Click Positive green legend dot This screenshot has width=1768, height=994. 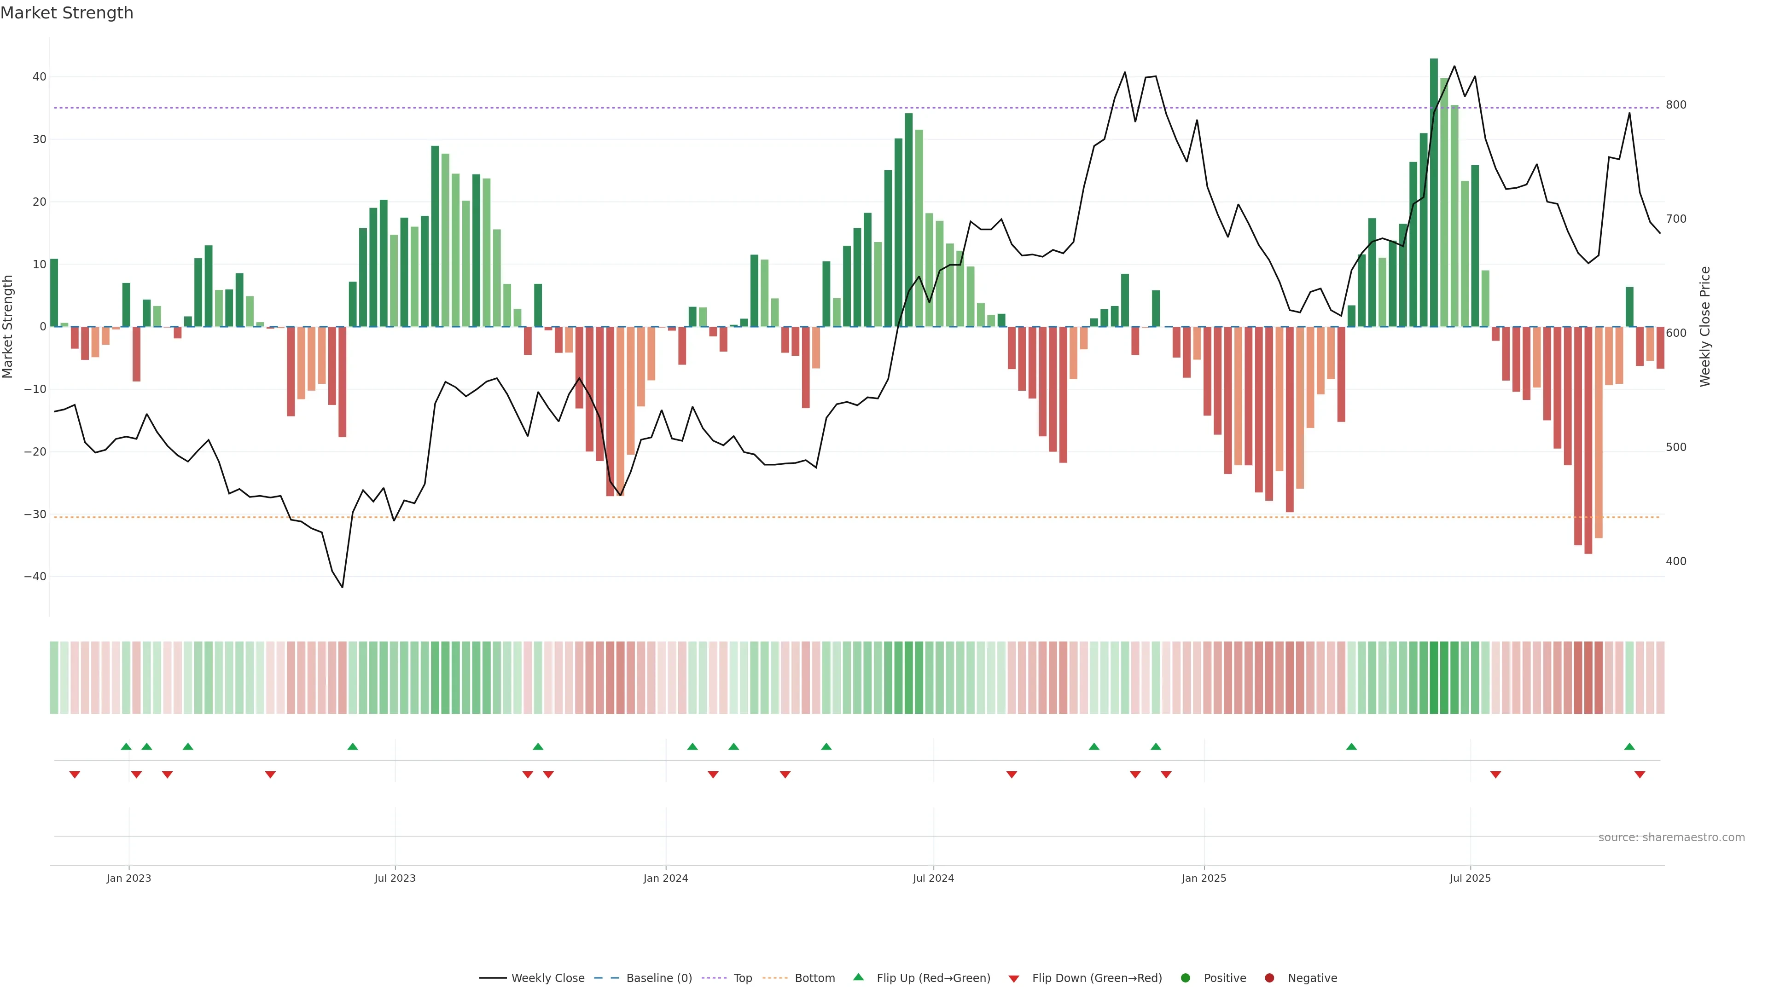click(x=1185, y=978)
